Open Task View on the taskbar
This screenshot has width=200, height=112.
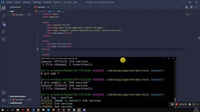(12, 110)
